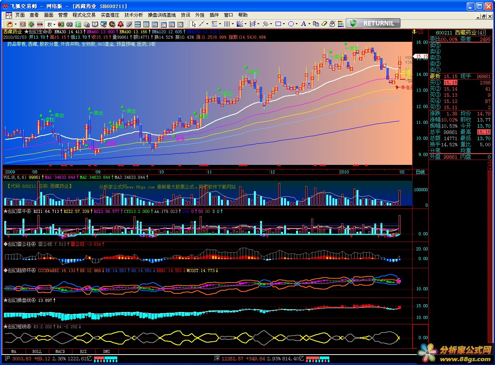
Task: Click the 实盘猎庄 menu item
Action: click(x=110, y=15)
